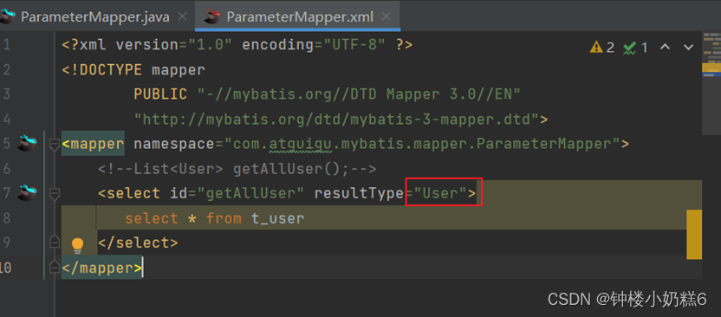721x317 pixels.
Task: Click the xml version declaration text
Action: [237, 45]
